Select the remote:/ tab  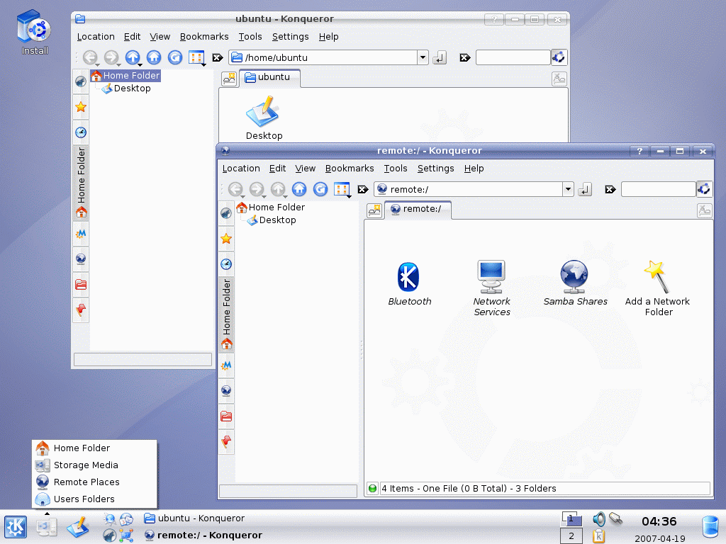(x=418, y=209)
